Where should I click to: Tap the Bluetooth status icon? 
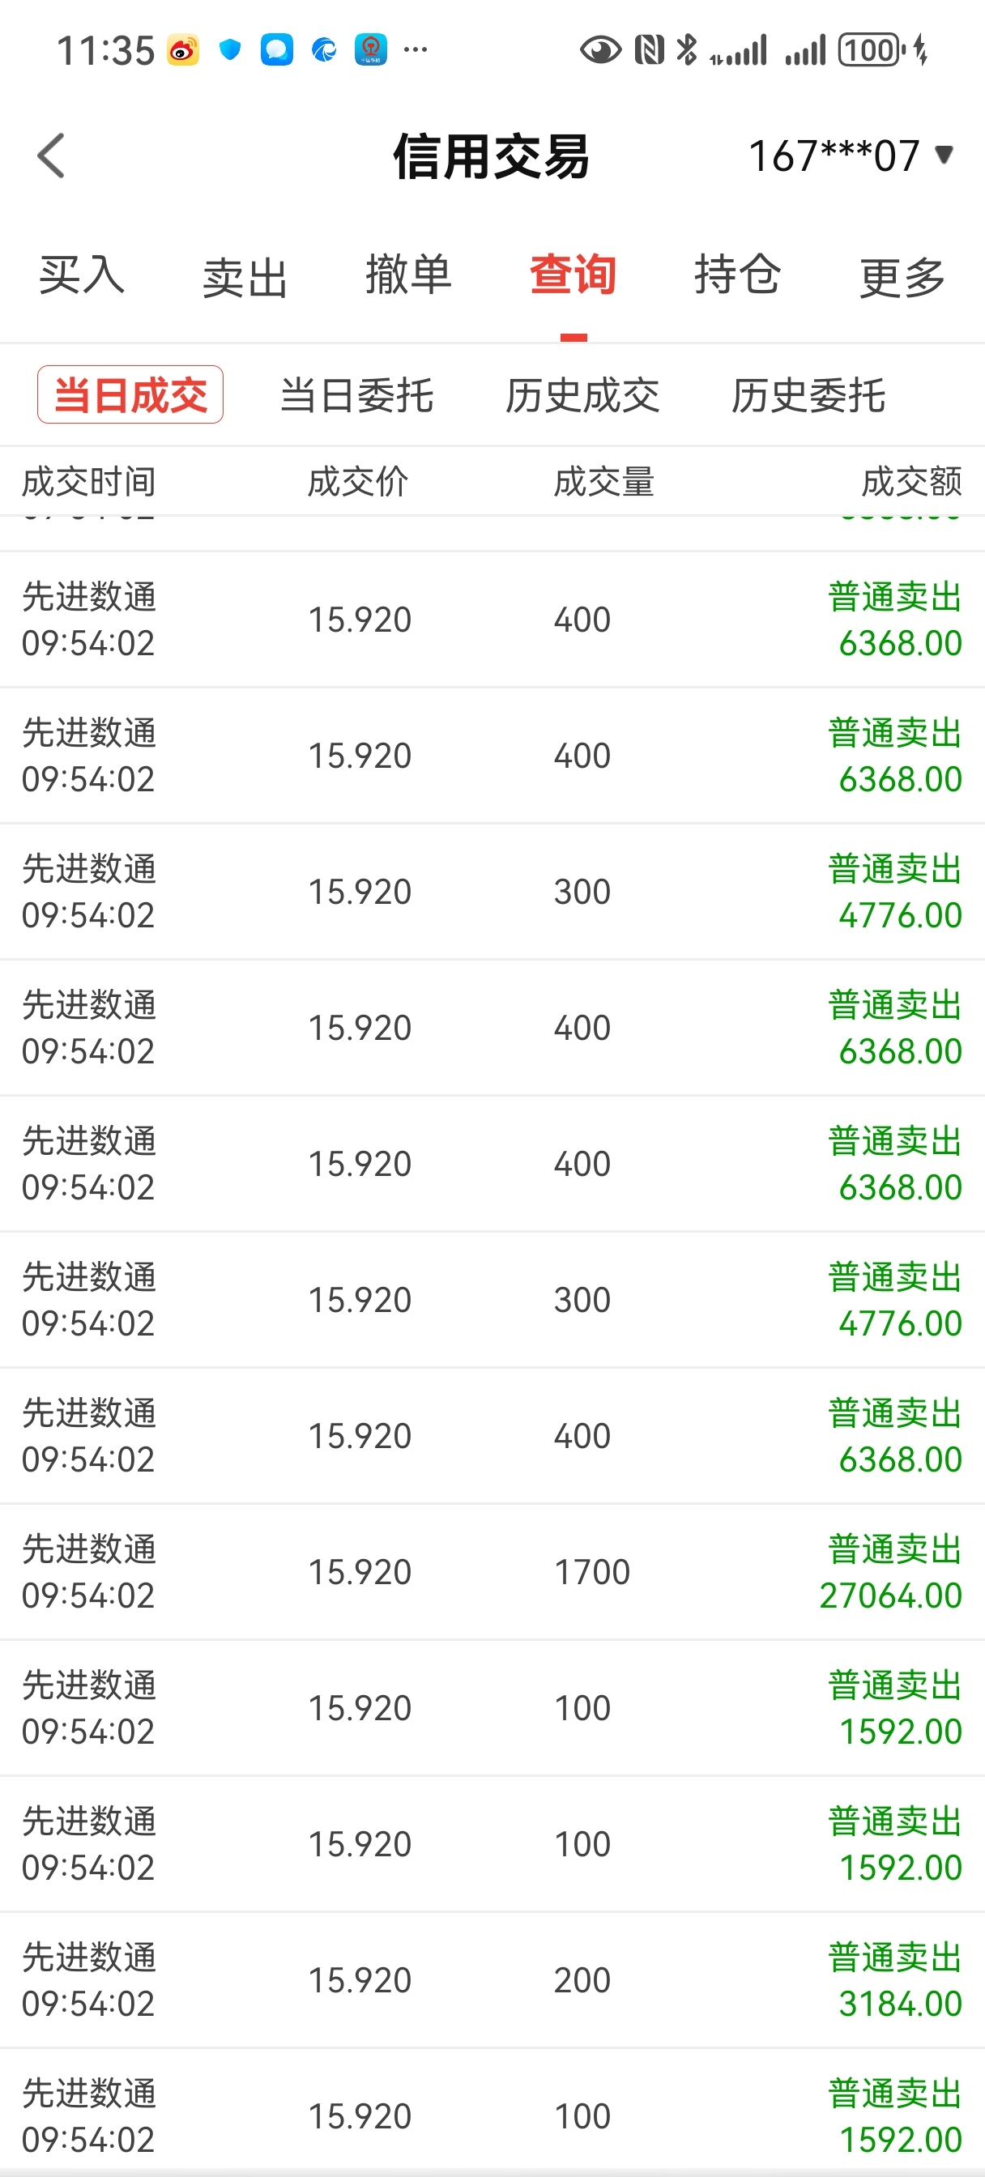click(687, 50)
